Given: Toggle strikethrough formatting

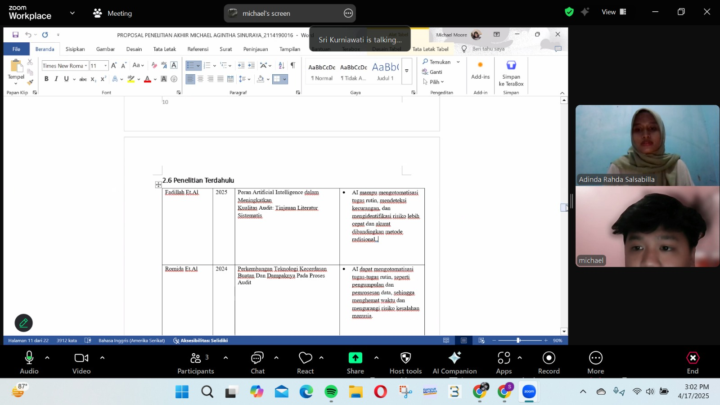Looking at the screenshot, I should 83,79.
